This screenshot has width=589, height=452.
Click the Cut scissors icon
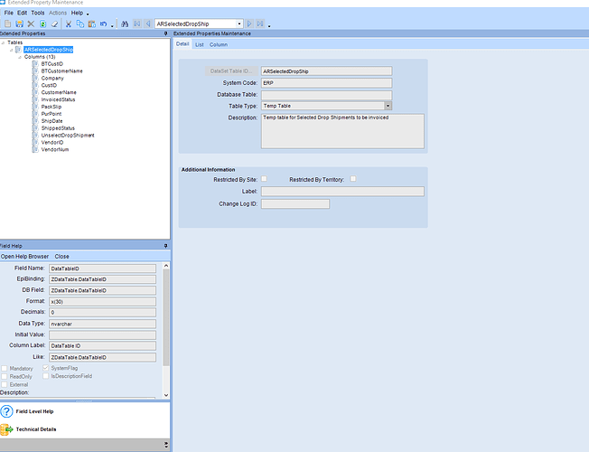point(69,24)
